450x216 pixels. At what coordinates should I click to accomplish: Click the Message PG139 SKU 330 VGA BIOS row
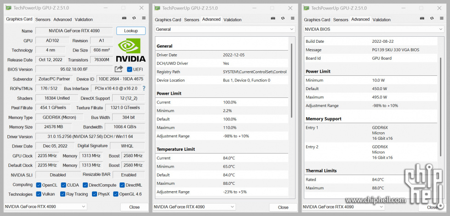(x=371, y=50)
